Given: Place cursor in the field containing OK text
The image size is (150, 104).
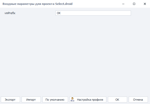Looking at the screenshot, I should (x=93, y=13).
